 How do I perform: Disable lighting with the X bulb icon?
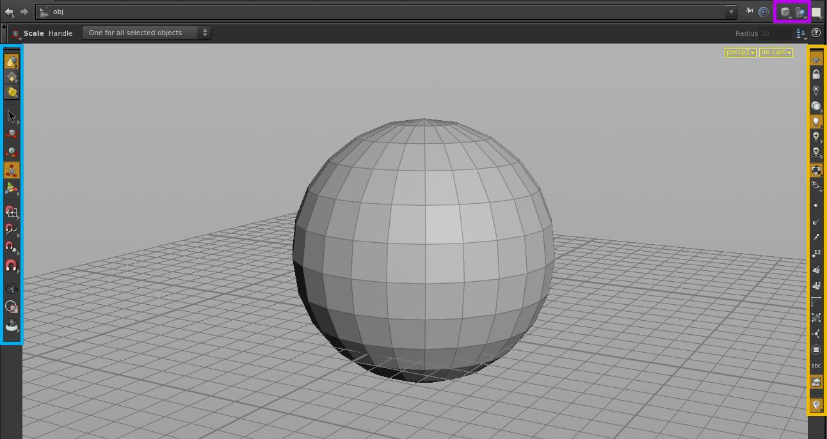point(816,91)
